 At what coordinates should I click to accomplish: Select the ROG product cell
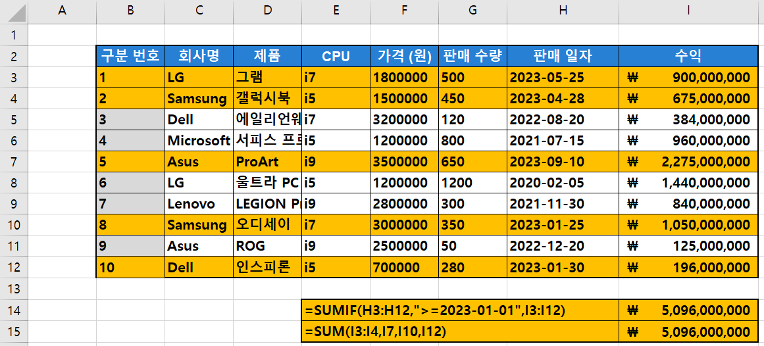(x=267, y=245)
